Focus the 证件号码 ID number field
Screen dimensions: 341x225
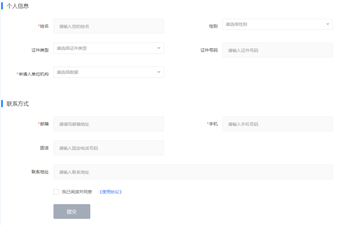277,50
